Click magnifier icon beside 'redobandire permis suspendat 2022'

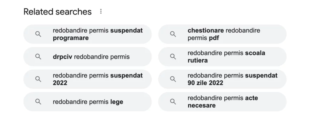click(x=38, y=79)
